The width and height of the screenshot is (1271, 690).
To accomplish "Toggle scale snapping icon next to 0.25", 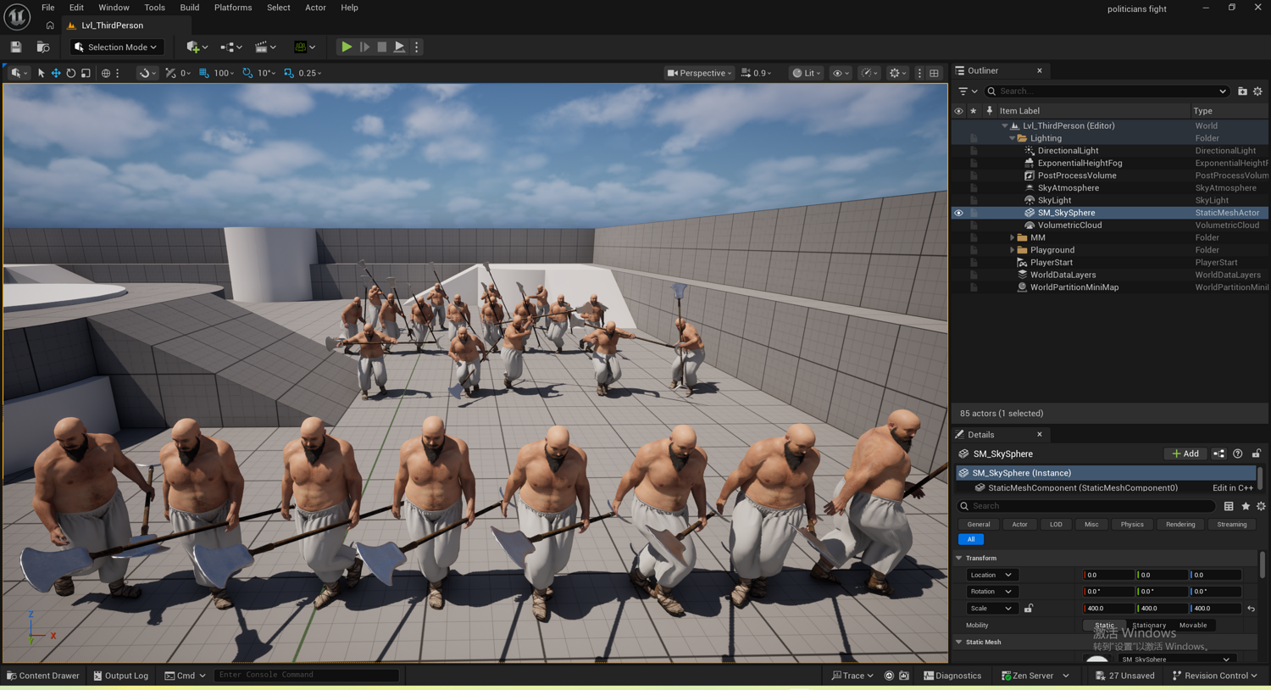I will (289, 74).
